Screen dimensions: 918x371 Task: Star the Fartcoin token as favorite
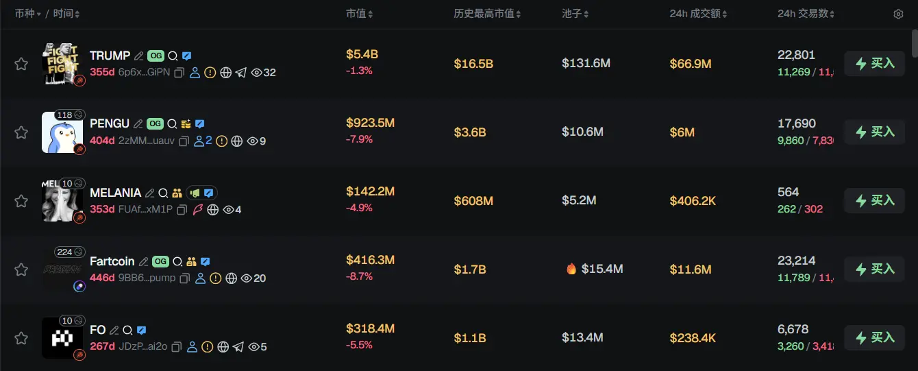pyautogui.click(x=21, y=270)
